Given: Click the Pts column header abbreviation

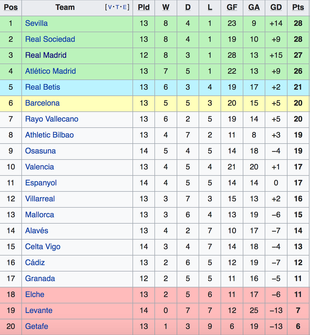Looking at the screenshot, I should pyautogui.click(x=298, y=7).
